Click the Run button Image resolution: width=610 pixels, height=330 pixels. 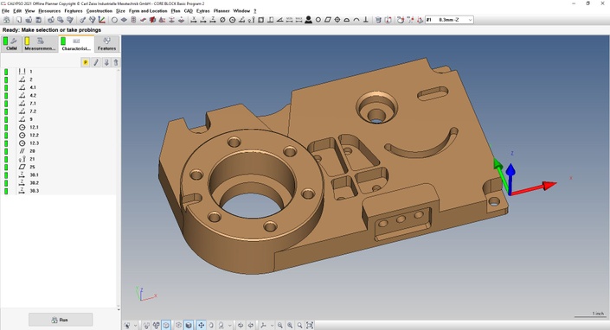[x=61, y=320]
